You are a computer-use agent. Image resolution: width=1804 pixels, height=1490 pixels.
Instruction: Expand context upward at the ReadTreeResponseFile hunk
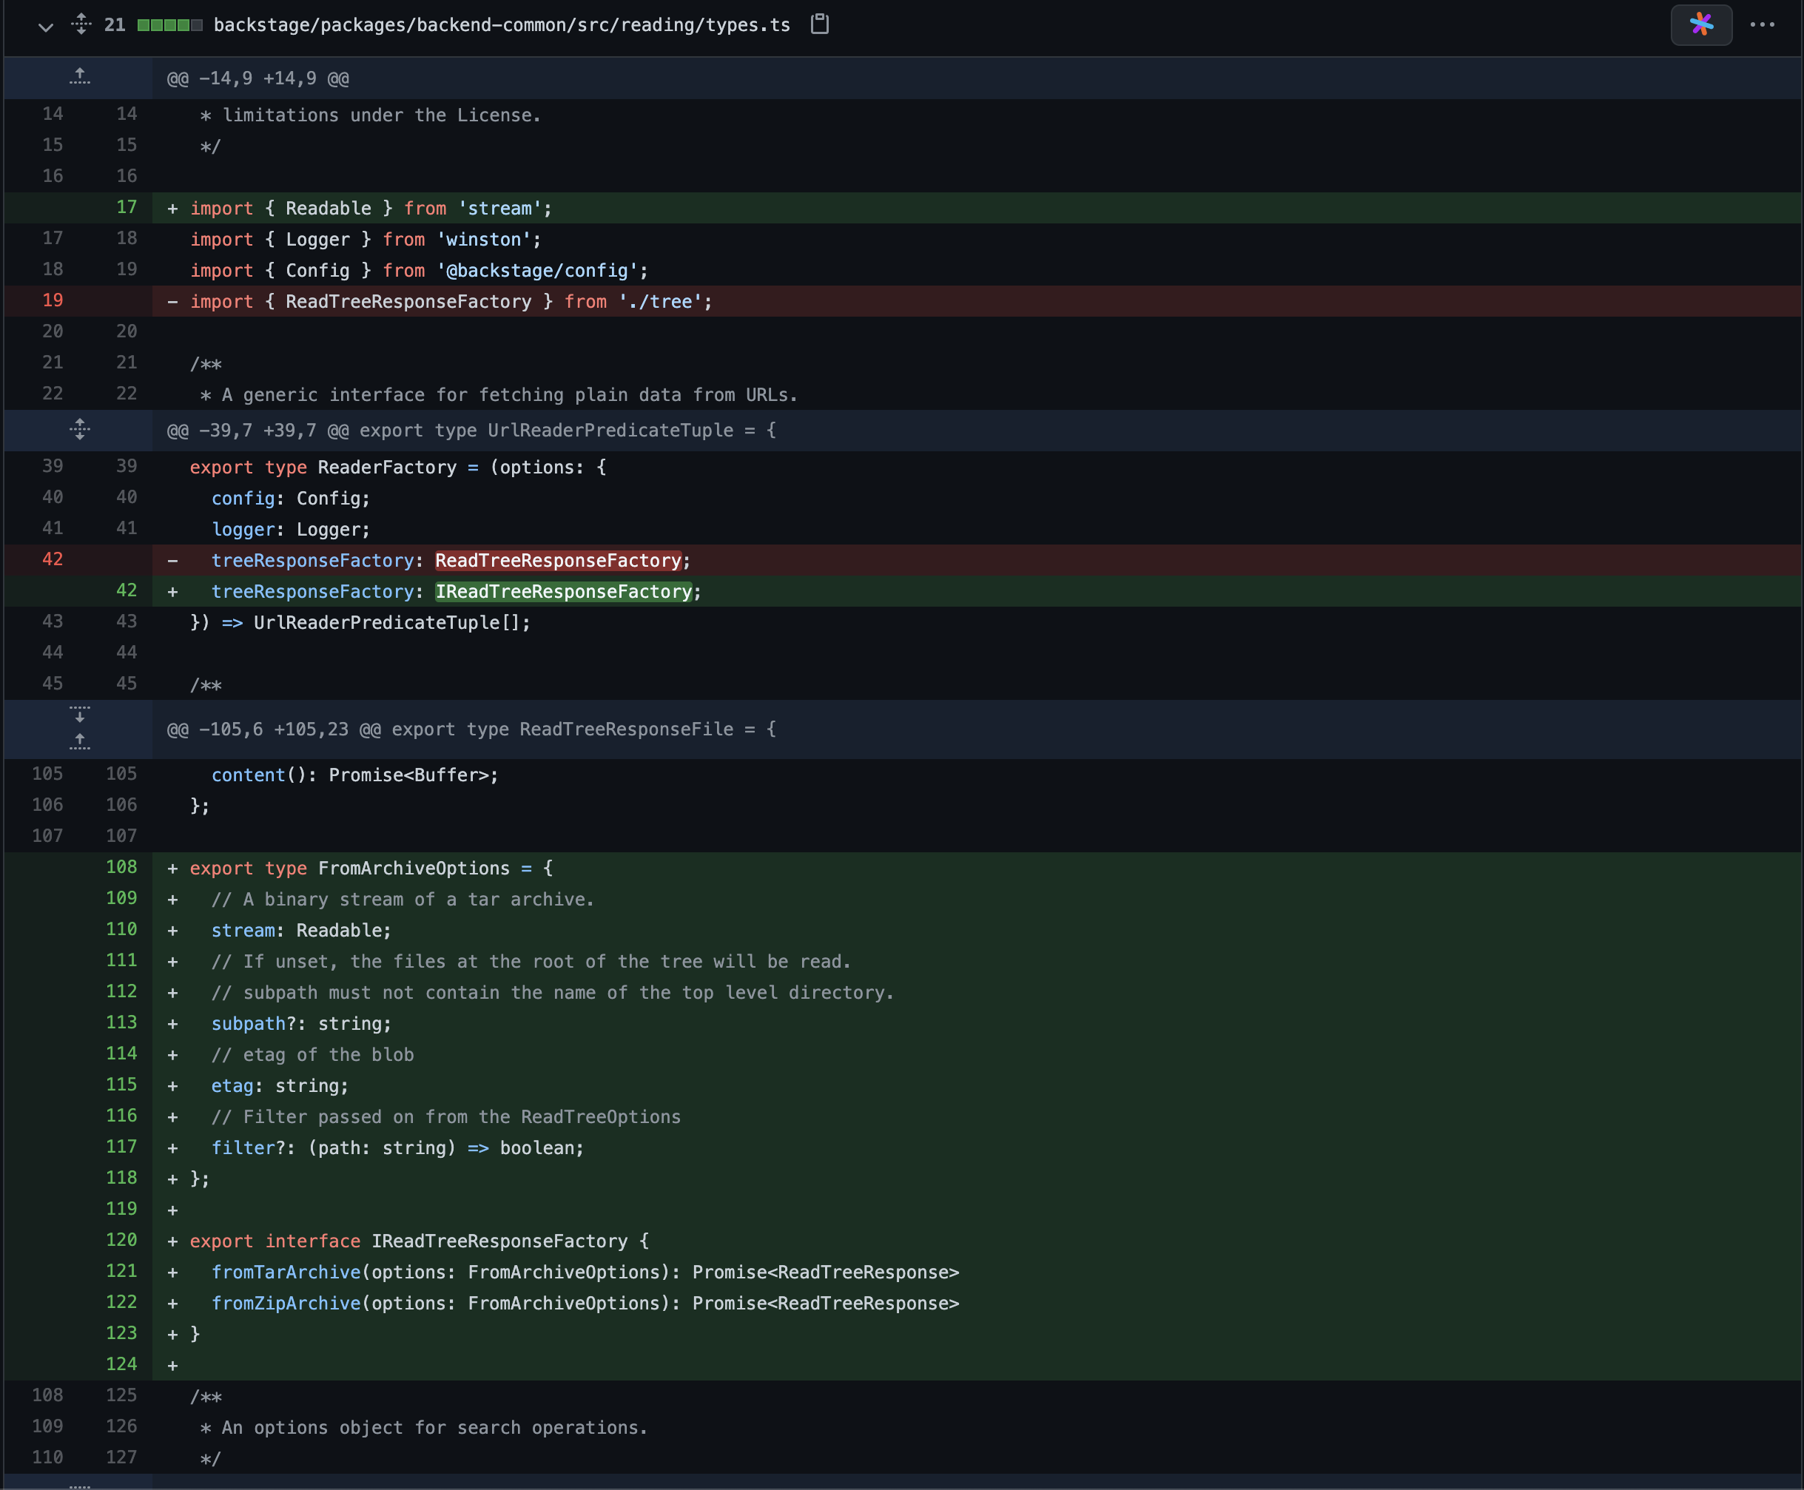(80, 741)
